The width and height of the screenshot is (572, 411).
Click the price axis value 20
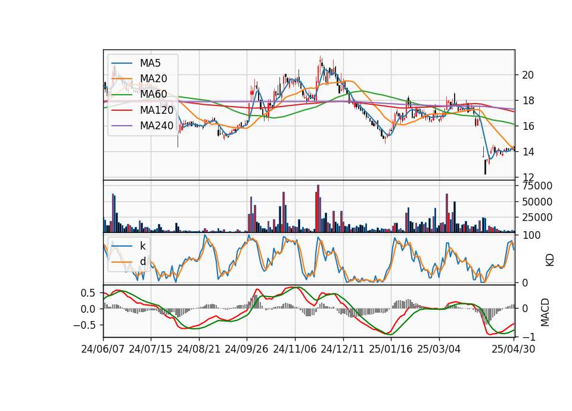[x=528, y=75]
